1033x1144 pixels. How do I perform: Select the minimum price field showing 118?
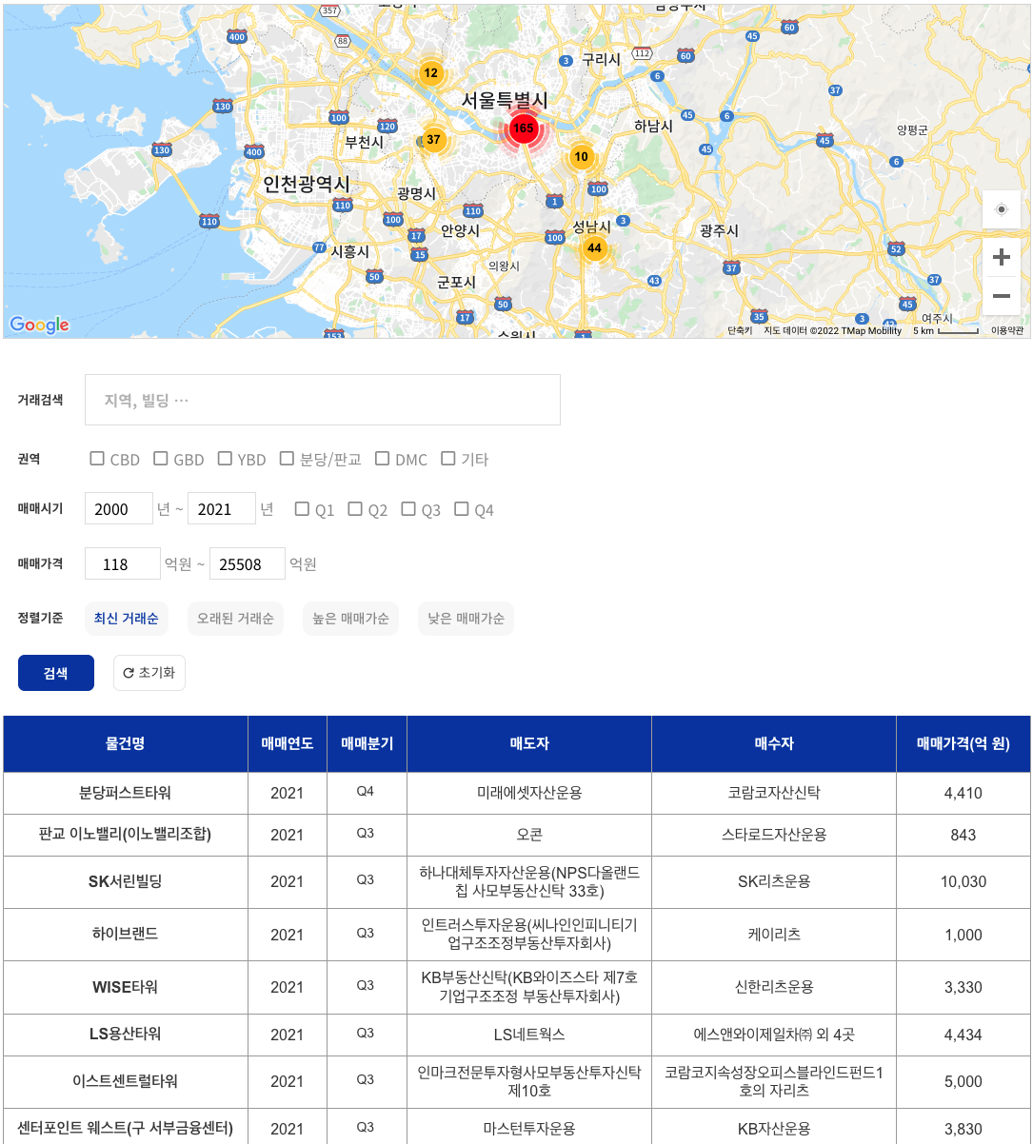pyautogui.click(x=123, y=563)
